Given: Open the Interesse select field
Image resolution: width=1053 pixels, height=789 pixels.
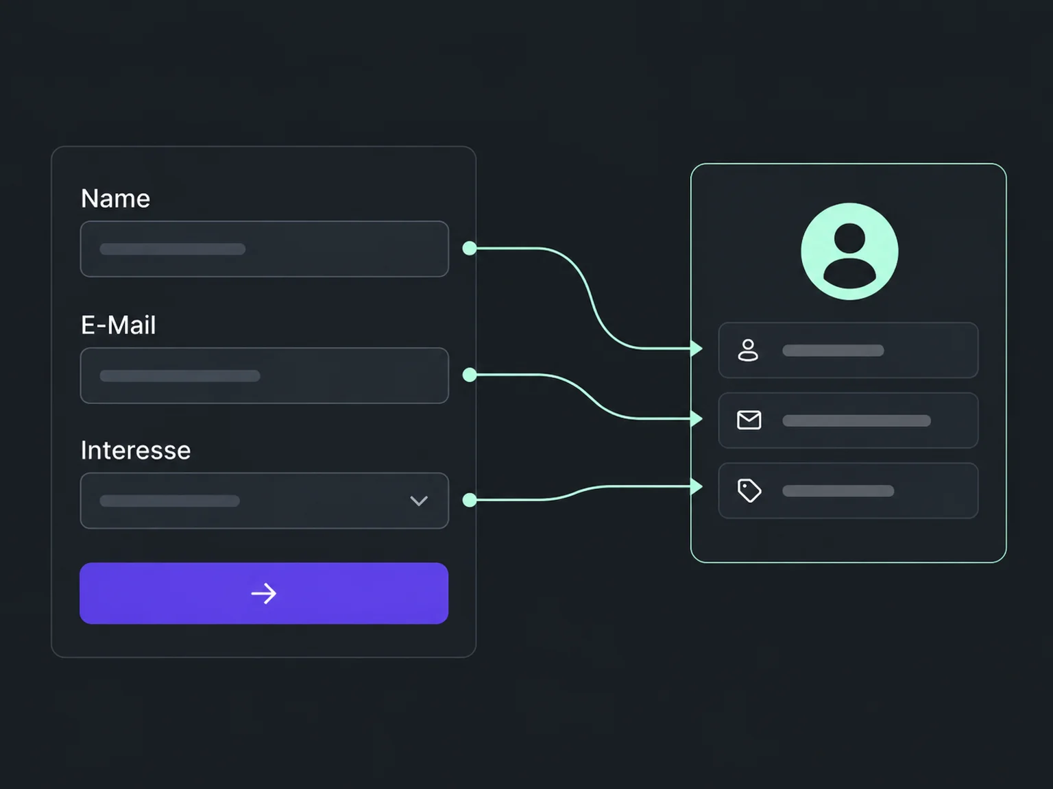Looking at the screenshot, I should [265, 501].
